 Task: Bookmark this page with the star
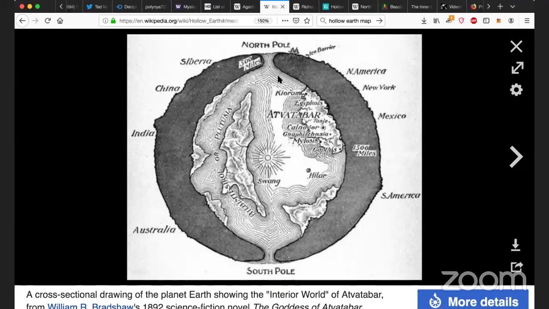pyautogui.click(x=307, y=21)
